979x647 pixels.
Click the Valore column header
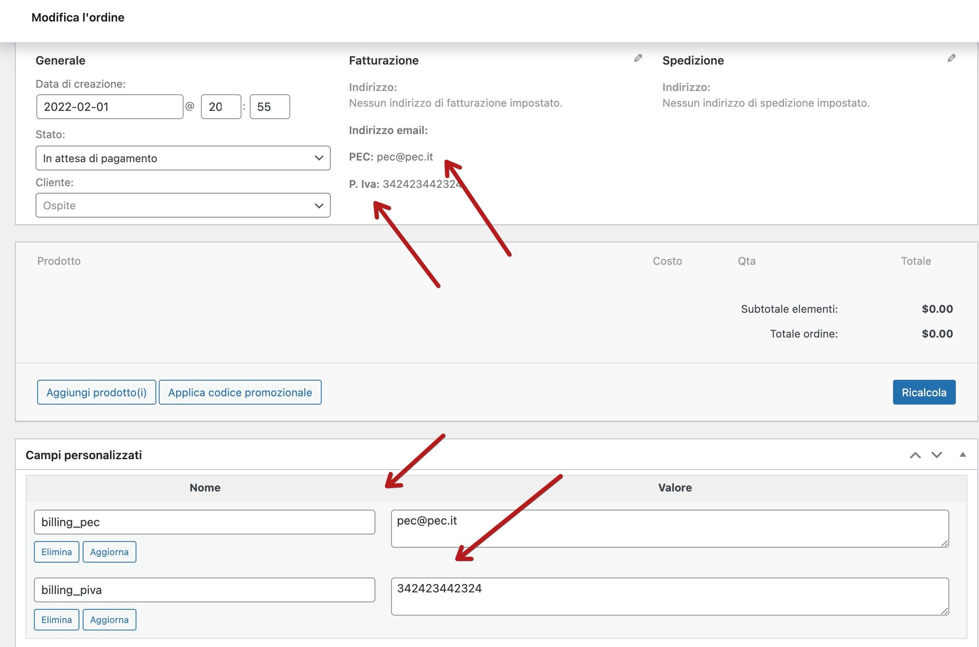[675, 488]
